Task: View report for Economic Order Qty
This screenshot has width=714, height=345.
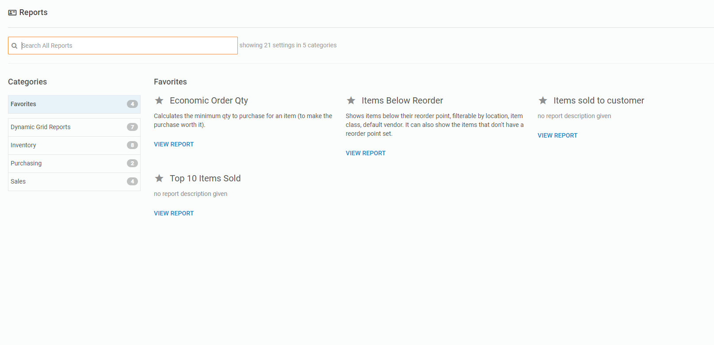Action: [174, 145]
